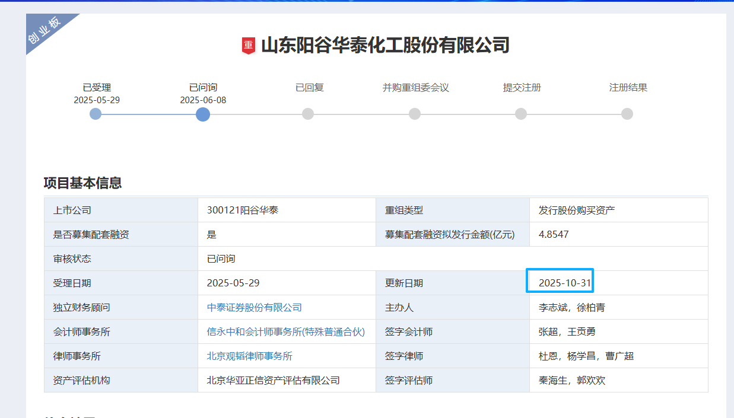Click the 会计师事务所 row label
Image resolution: width=734 pixels, height=418 pixels.
(x=82, y=331)
